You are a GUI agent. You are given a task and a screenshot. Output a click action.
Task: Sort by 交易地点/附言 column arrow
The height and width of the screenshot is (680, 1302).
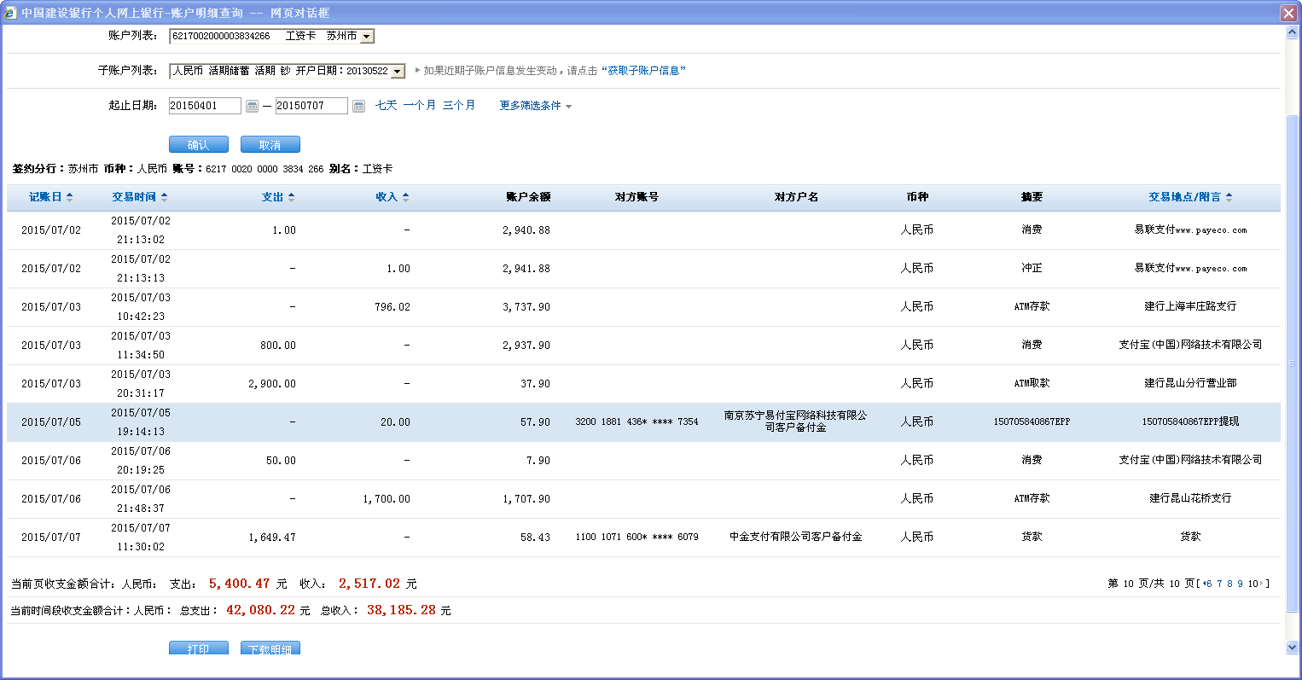point(1229,197)
